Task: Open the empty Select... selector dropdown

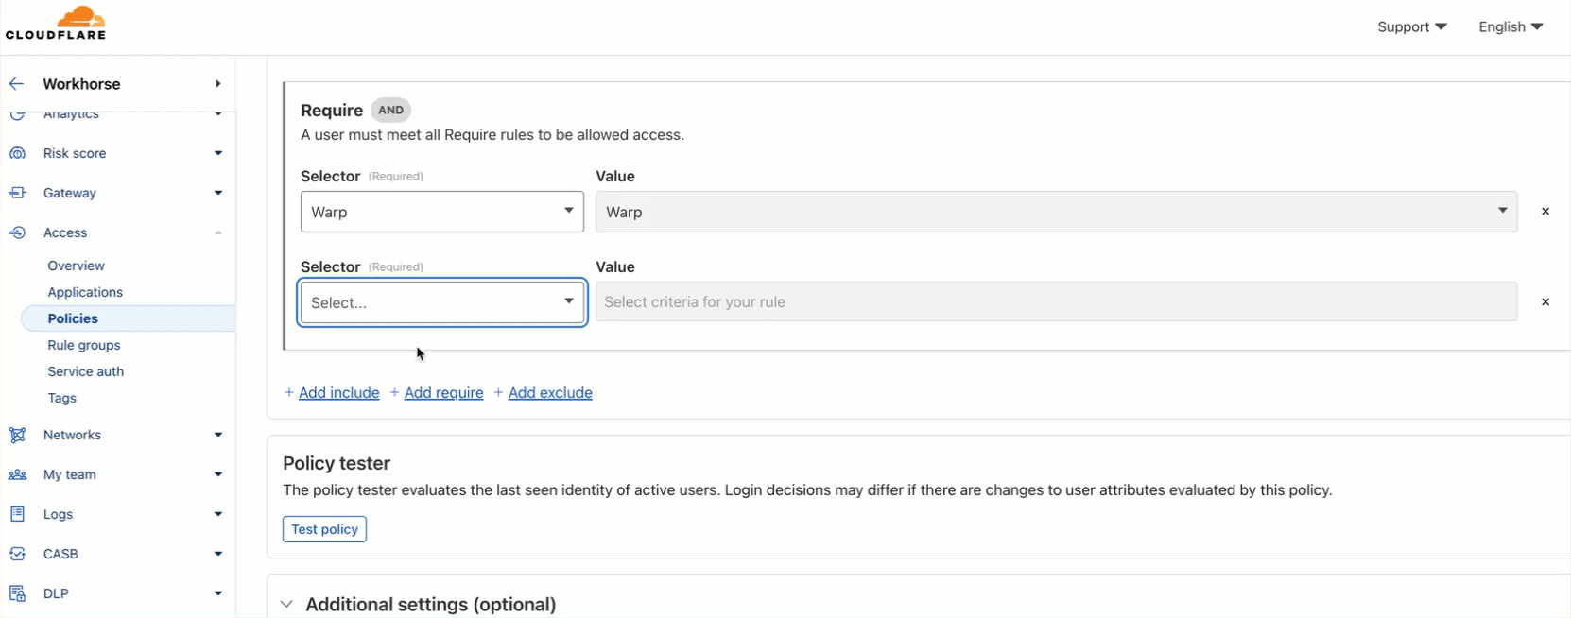Action: pos(441,302)
